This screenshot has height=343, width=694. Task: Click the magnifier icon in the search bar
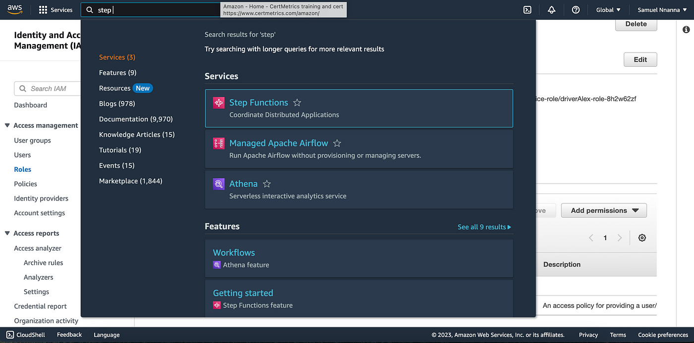(90, 10)
